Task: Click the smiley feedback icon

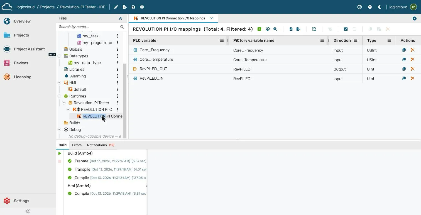Action: pos(360,7)
